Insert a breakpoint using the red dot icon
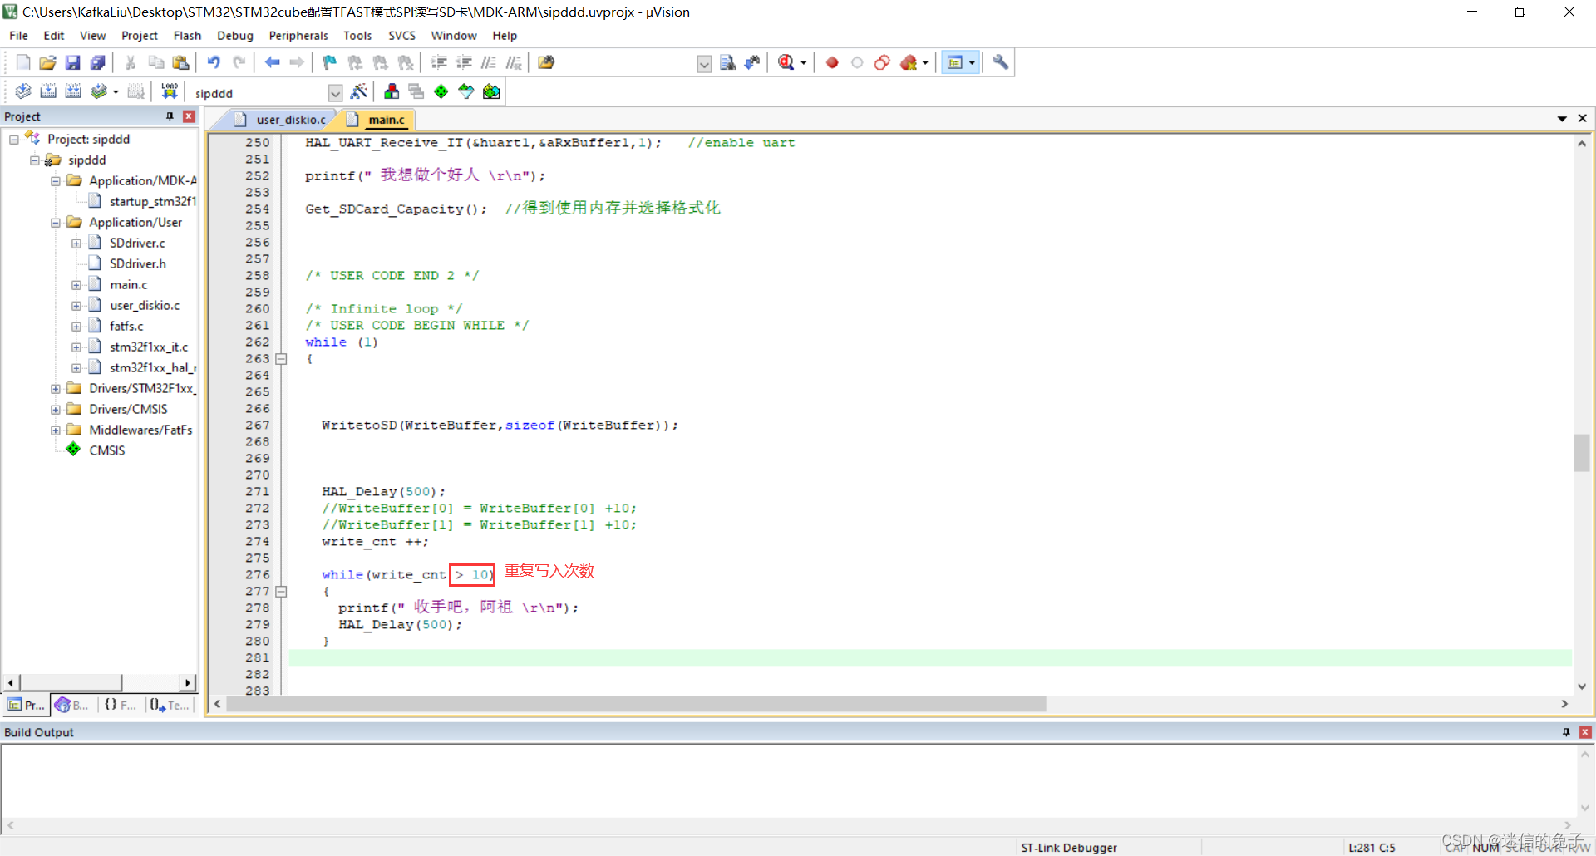 [832, 62]
